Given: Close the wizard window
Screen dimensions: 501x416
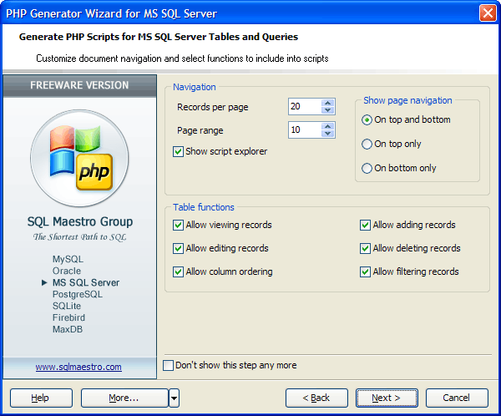Looking at the screenshot, I should [x=488, y=13].
